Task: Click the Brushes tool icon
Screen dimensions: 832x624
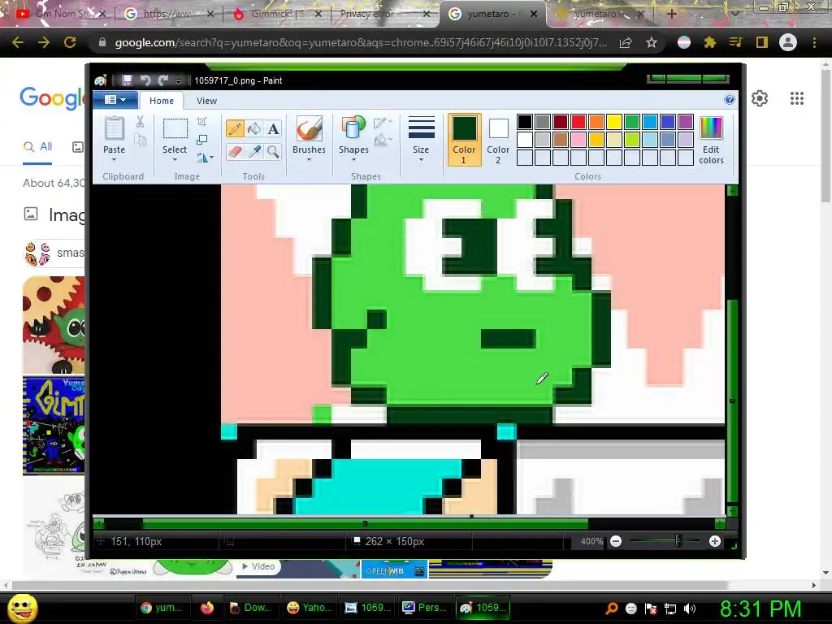Action: pos(309,129)
